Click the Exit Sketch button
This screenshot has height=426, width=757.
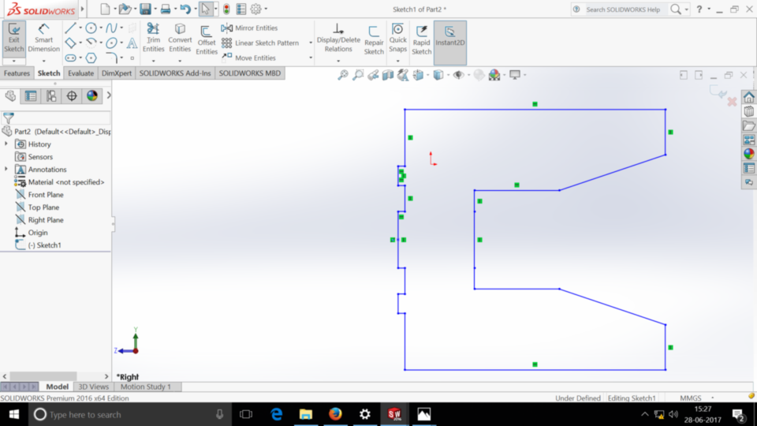click(13, 38)
